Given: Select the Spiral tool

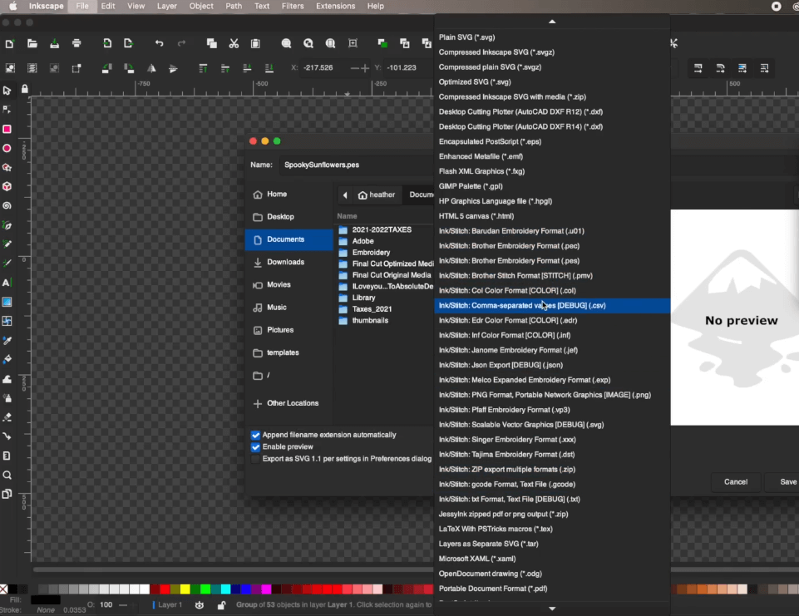Looking at the screenshot, I should click(8, 204).
